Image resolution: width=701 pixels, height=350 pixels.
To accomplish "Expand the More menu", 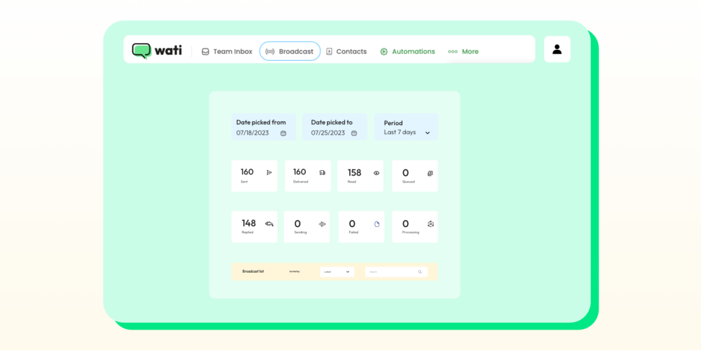I will click(x=463, y=51).
